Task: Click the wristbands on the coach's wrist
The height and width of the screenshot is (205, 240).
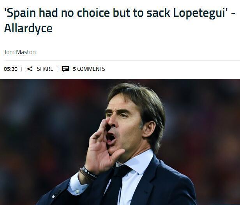Action: (88, 173)
